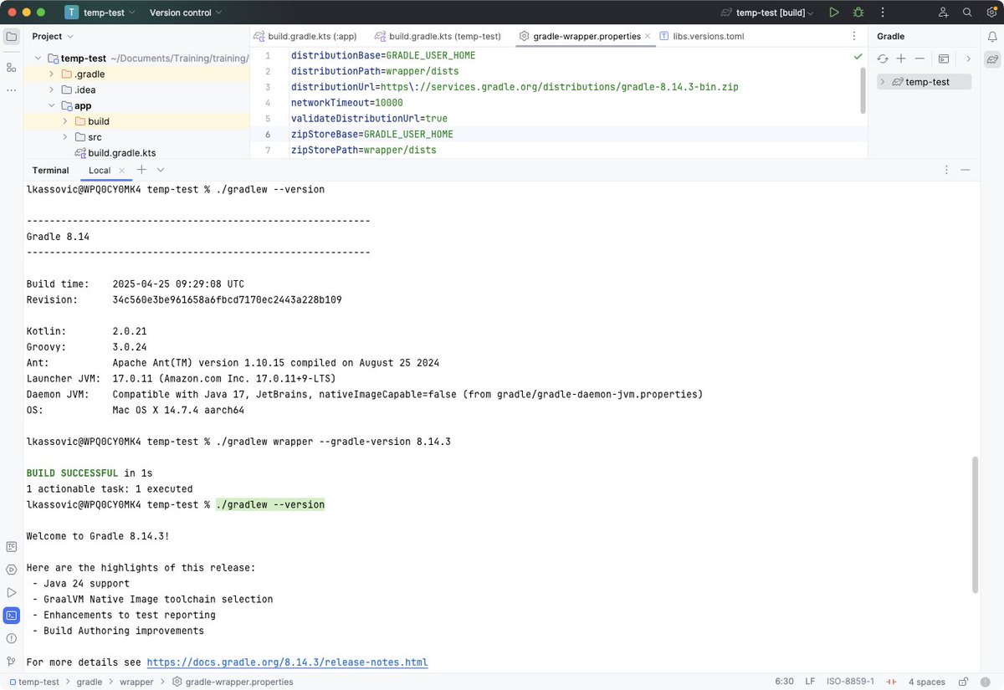This screenshot has width=1004, height=690.
Task: Switch to build.gradle.kts (temp-test) tab
Action: pos(438,36)
